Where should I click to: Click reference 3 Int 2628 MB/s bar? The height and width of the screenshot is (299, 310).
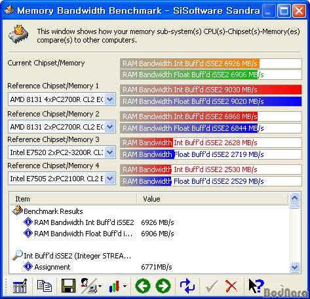coord(211,143)
